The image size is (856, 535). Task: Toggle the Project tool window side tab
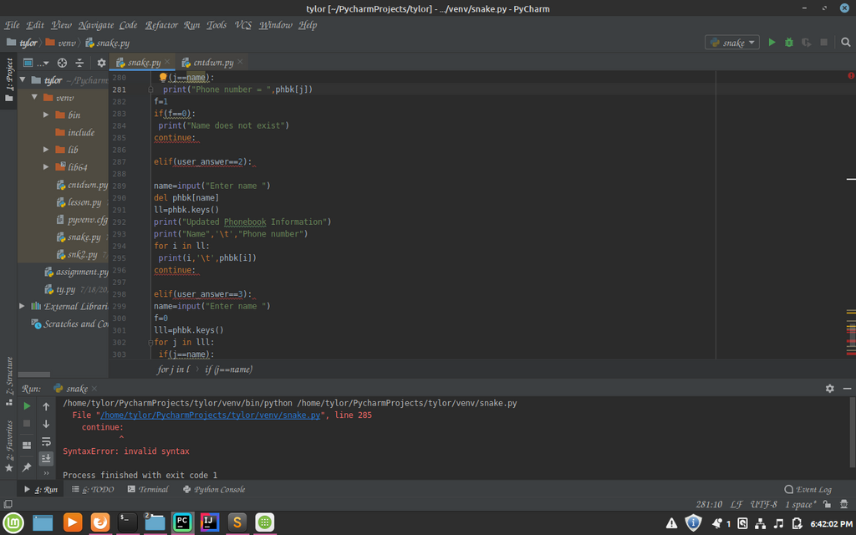(8, 79)
